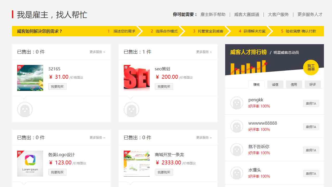The image size is (332, 187).
Task: Open the SEO service thumbnail image
Action: coord(137,78)
